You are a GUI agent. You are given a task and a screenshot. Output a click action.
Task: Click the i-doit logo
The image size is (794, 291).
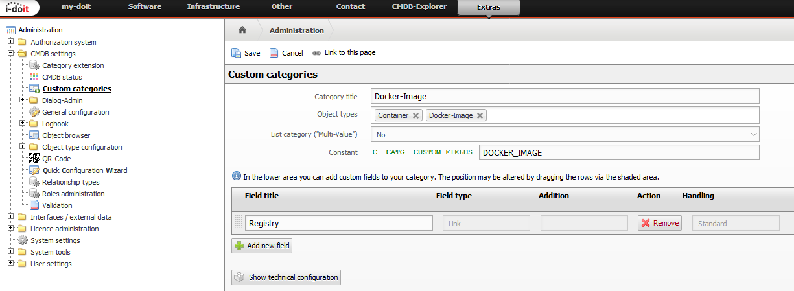click(x=20, y=8)
